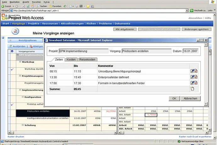Collapse the Workshop group

(x=20, y=62)
